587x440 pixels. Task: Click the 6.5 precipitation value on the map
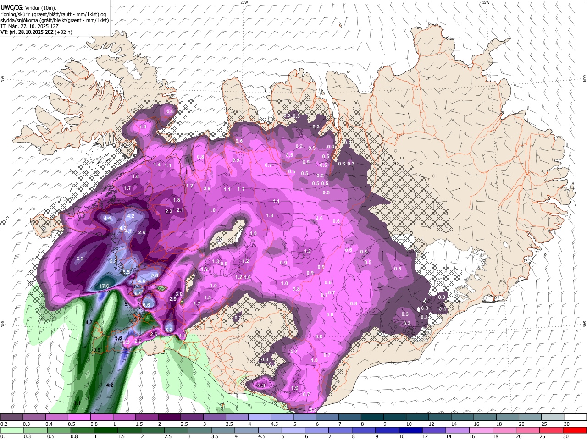point(138,293)
